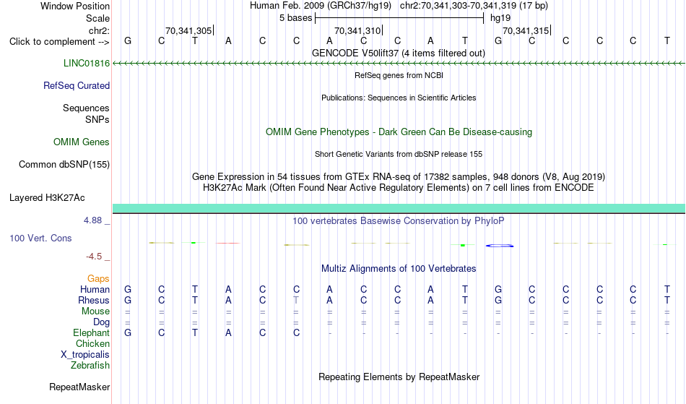Viewport: 686px width, 404px height.
Task: Open the OMIM Genes track label
Action: [82, 142]
